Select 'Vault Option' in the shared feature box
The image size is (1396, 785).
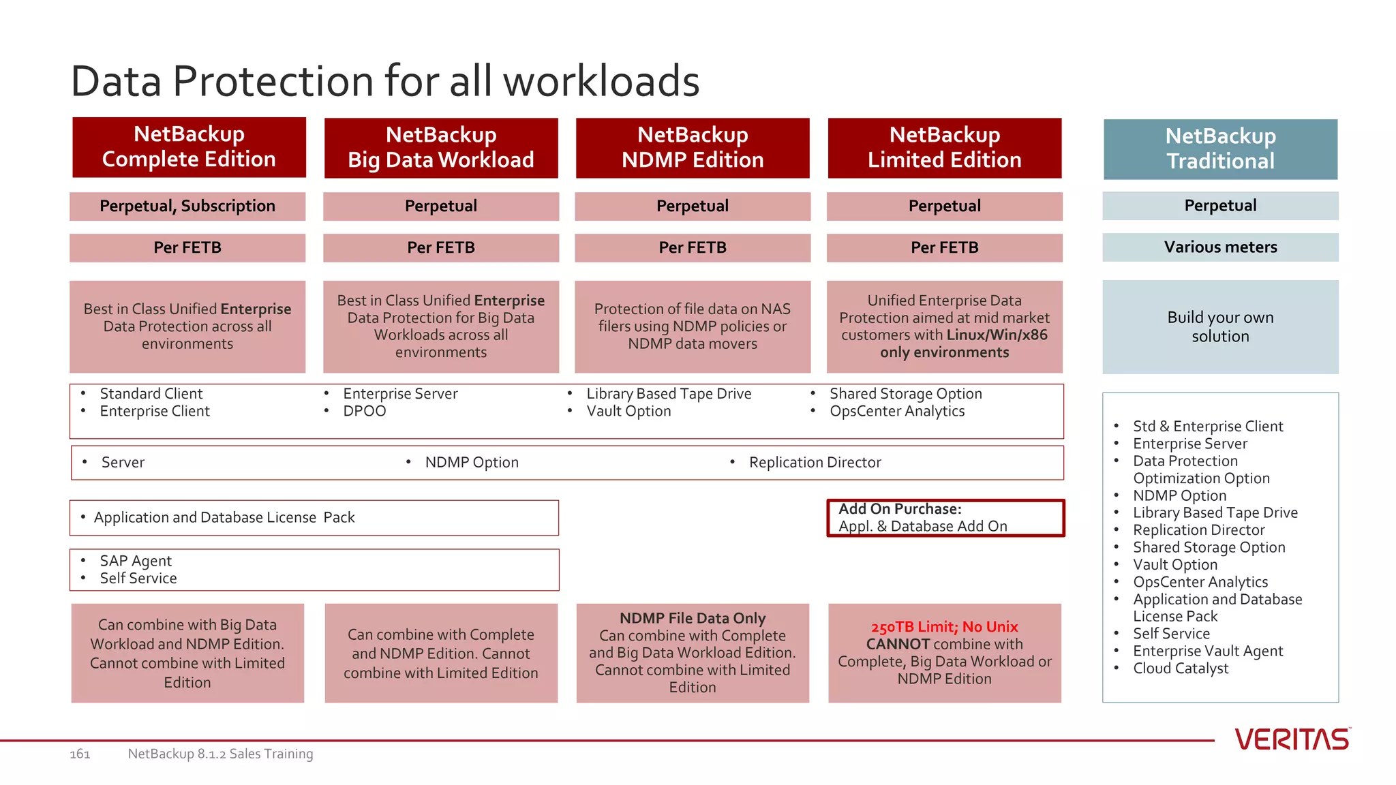coord(628,411)
